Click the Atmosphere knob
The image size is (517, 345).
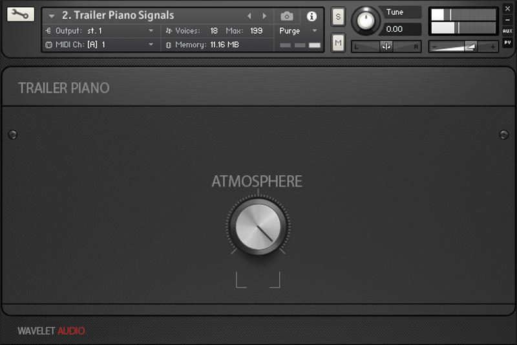[258, 227]
